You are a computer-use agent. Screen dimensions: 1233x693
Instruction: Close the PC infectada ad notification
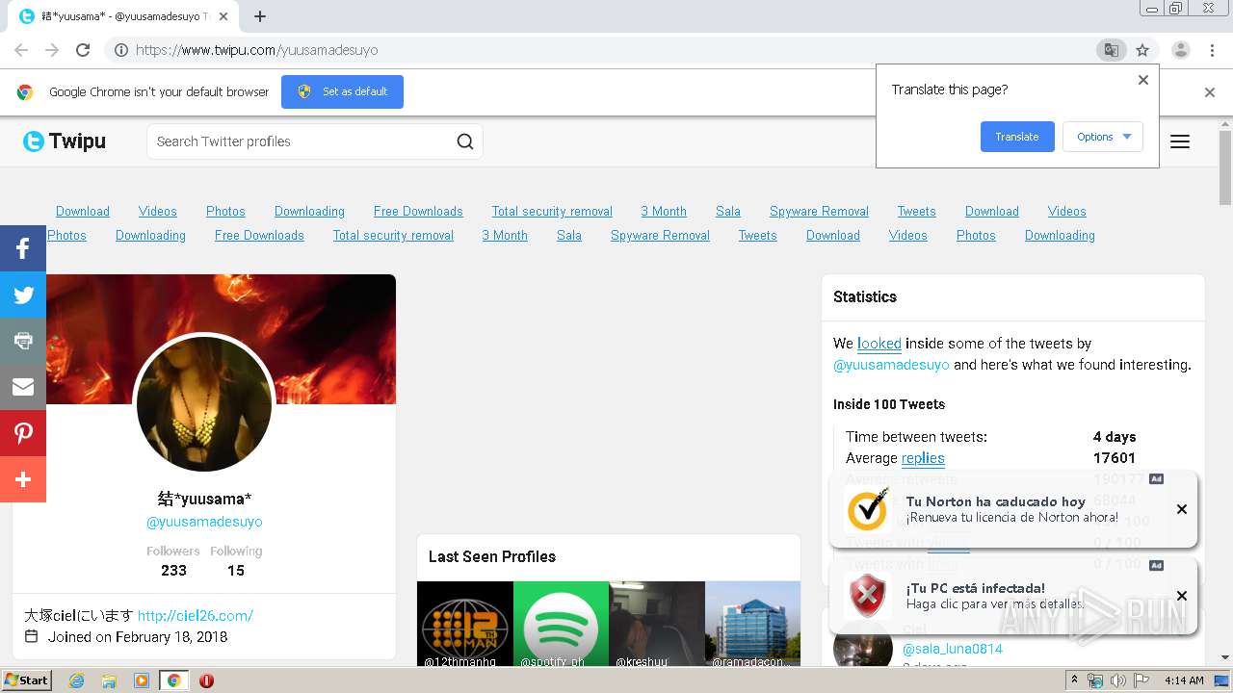tap(1182, 596)
